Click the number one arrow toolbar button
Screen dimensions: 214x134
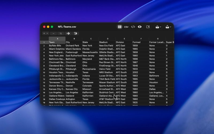point(75,33)
